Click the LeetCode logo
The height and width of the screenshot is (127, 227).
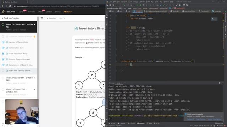pos(9,12)
